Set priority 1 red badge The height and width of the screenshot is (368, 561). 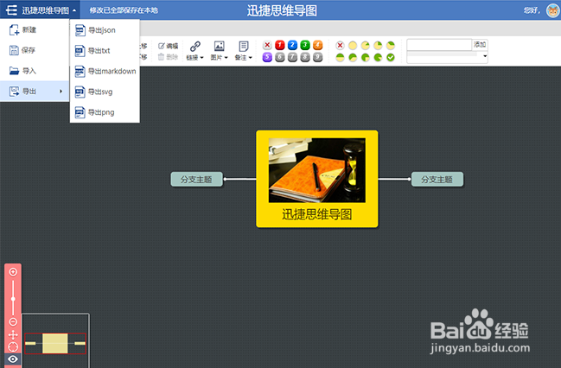click(x=280, y=45)
